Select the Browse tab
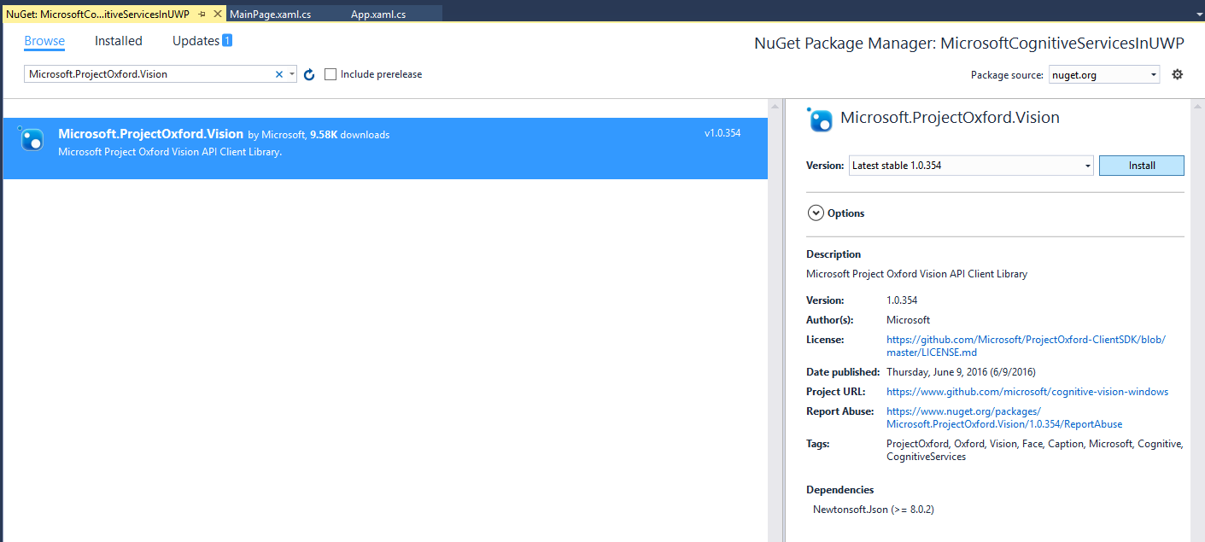 pyautogui.click(x=44, y=41)
